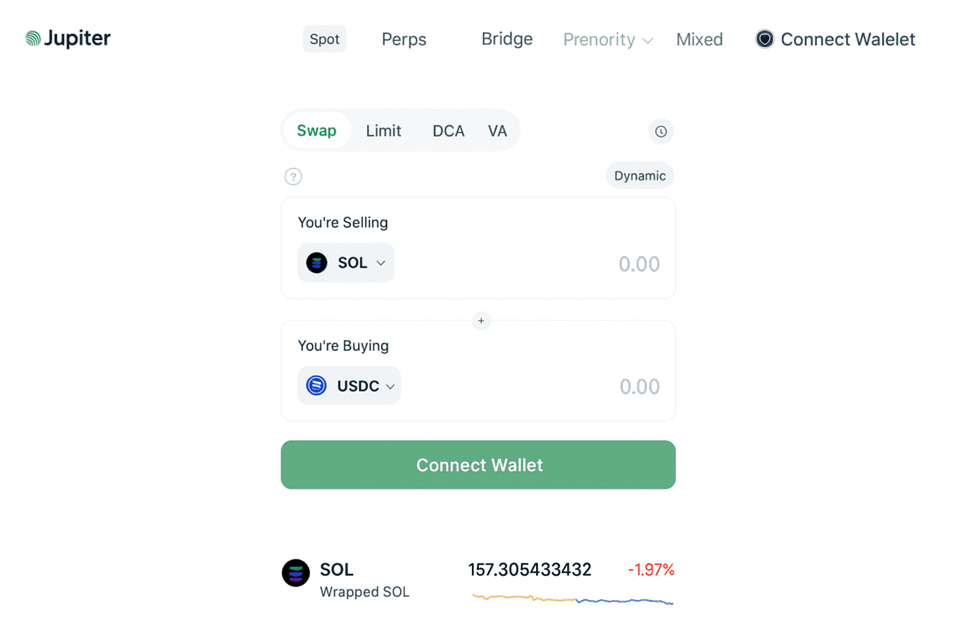Open the Prenority dropdown menu

tap(608, 40)
